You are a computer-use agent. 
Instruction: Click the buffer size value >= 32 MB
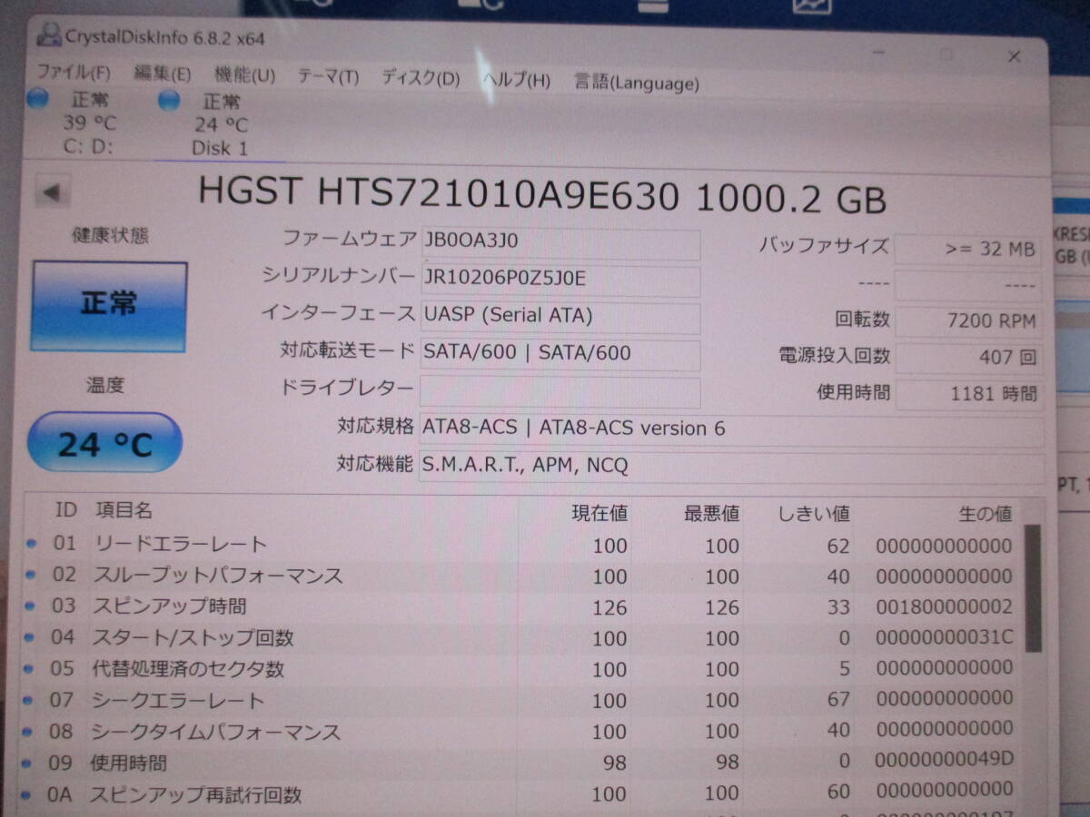[967, 250]
